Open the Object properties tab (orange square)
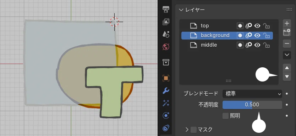Image resolution: width=296 pixels, height=136 pixels. pyautogui.click(x=166, y=78)
